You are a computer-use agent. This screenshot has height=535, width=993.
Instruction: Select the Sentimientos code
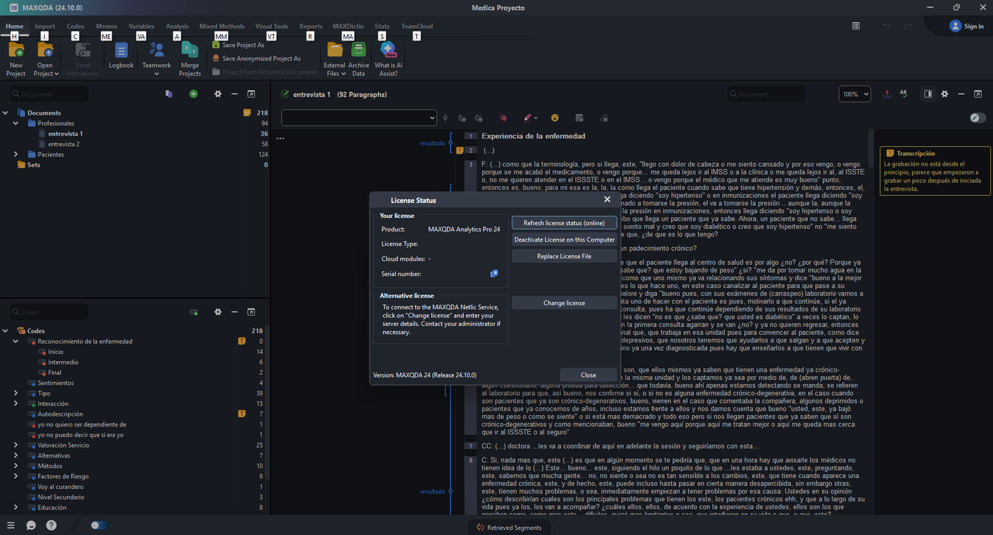click(55, 383)
